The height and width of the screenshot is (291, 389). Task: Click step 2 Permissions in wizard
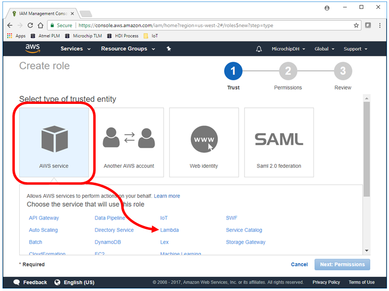tap(288, 71)
